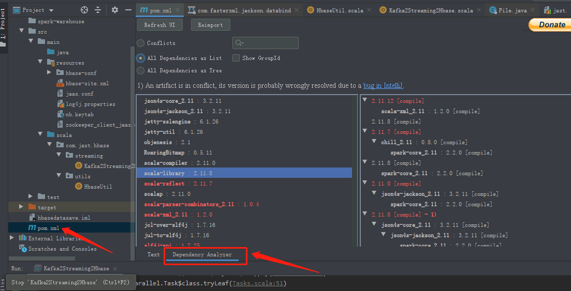Click the locate/scroll-from-source target icon
571x291 pixels.
[x=84, y=10]
